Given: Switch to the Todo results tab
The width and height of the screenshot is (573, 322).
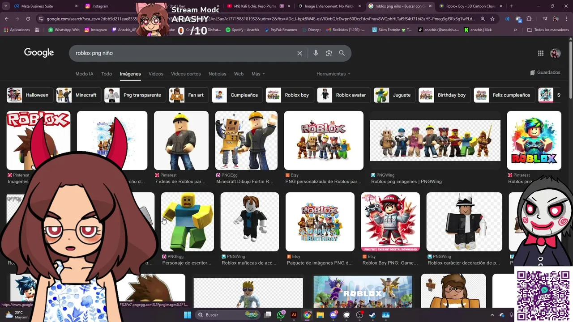Looking at the screenshot, I should [107, 74].
